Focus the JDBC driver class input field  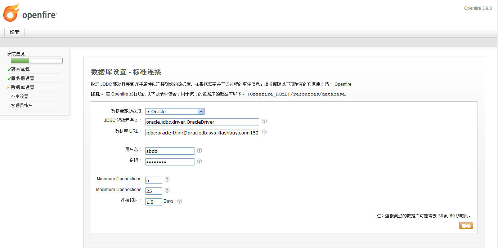tap(202, 122)
